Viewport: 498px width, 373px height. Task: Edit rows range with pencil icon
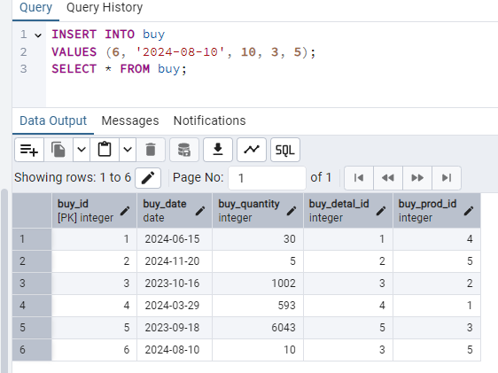(x=148, y=178)
